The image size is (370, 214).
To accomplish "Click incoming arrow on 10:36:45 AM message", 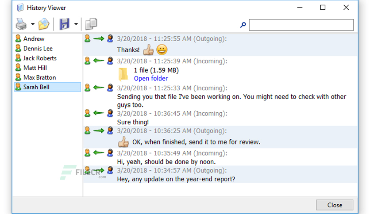I will pos(99,113).
